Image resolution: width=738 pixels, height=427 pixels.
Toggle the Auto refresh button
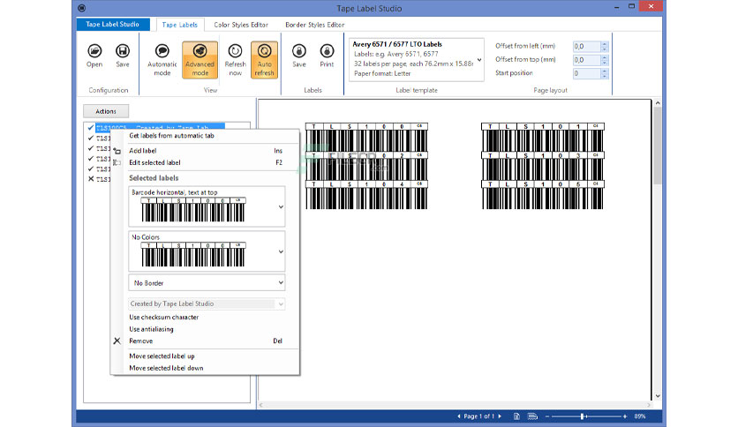(264, 60)
